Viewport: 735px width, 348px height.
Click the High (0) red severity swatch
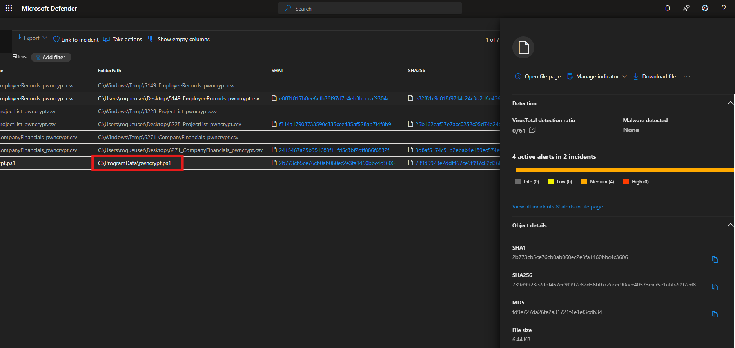tap(626, 181)
